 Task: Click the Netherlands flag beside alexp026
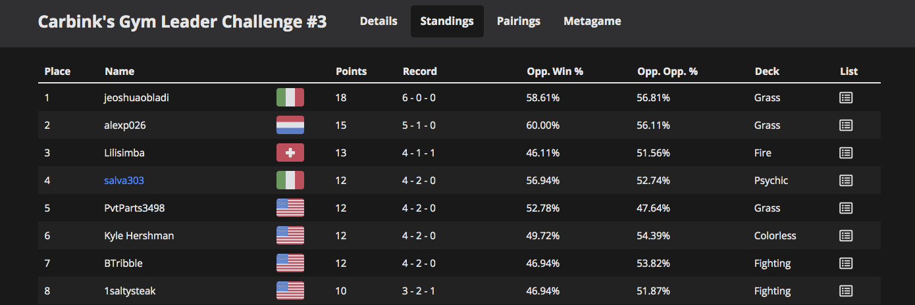point(290,125)
